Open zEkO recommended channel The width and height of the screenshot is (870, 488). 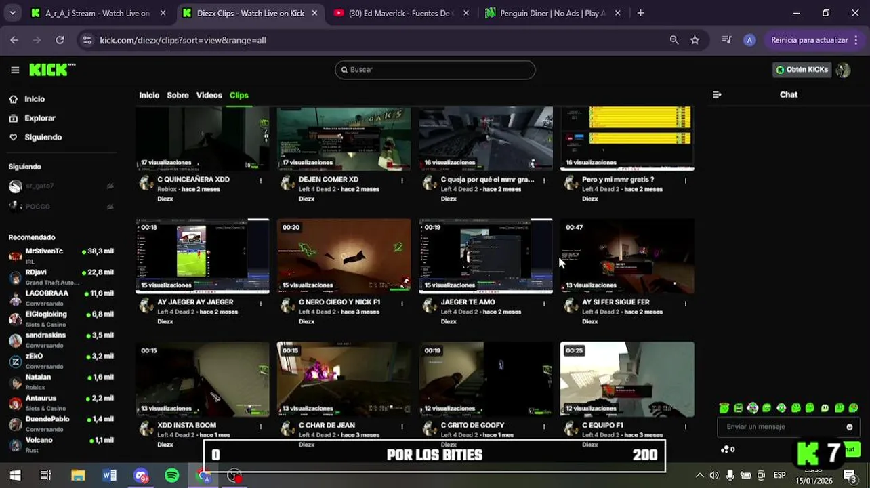pos(61,361)
